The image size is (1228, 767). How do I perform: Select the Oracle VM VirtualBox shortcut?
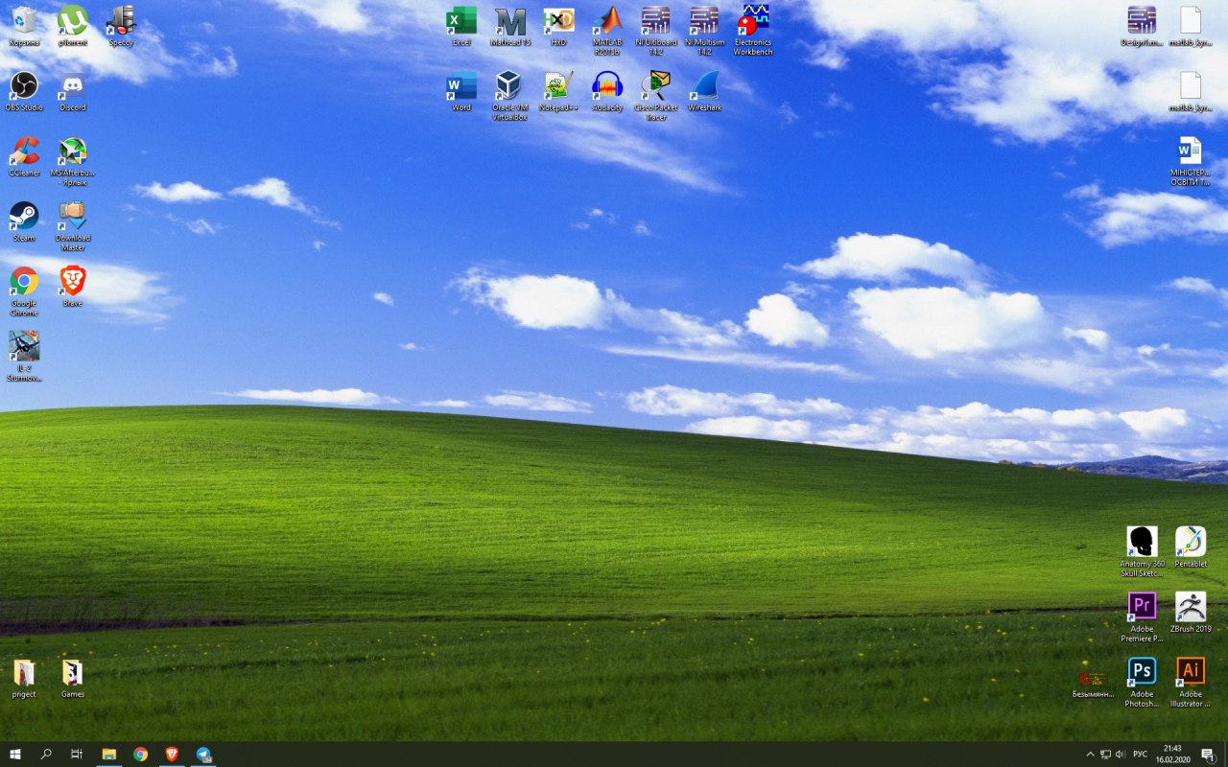tap(510, 96)
